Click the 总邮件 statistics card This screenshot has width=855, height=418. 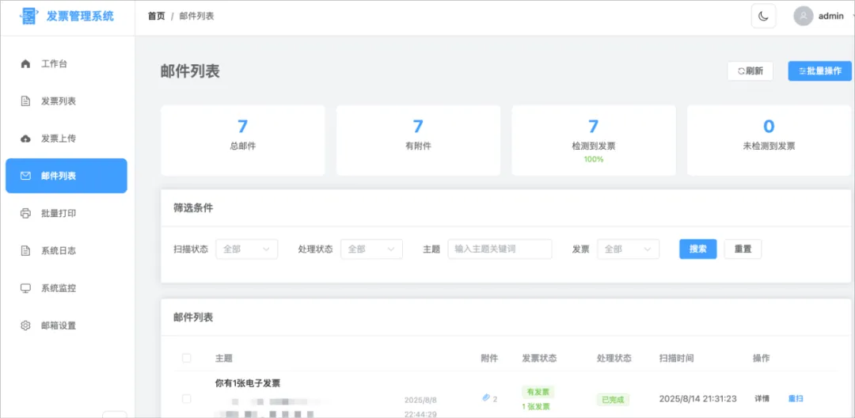[x=243, y=141]
